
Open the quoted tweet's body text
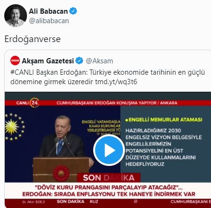(108, 77)
